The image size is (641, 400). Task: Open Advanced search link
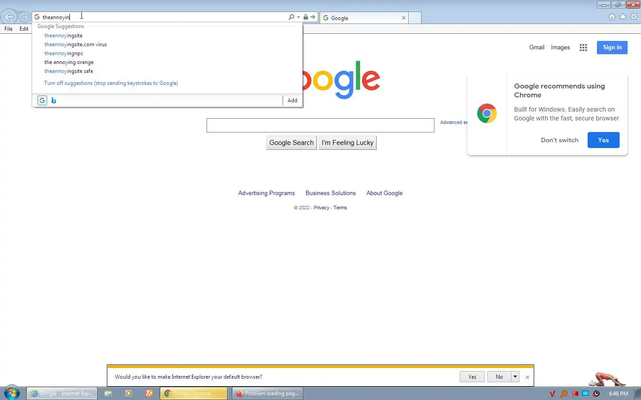click(x=454, y=122)
